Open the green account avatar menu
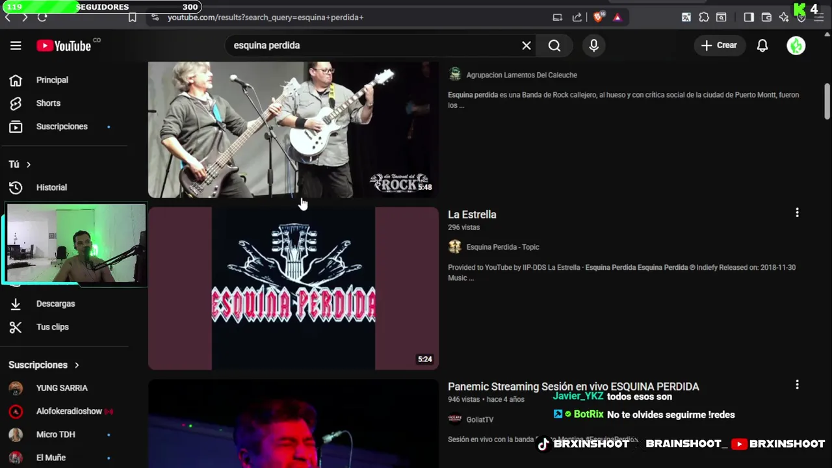 pyautogui.click(x=796, y=45)
